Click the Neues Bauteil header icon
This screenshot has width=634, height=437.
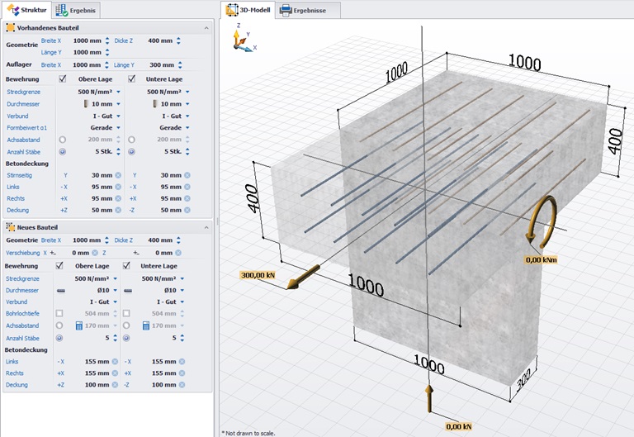[x=11, y=227]
